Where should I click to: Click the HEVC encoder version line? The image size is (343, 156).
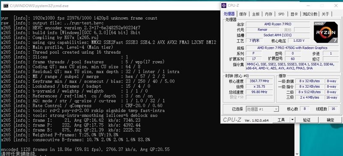(x=71, y=28)
